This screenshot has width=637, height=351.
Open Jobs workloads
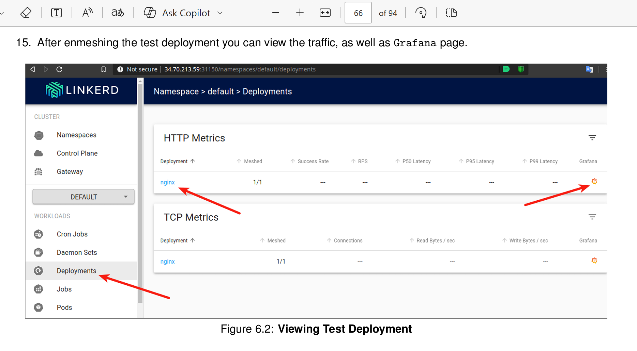(64, 289)
